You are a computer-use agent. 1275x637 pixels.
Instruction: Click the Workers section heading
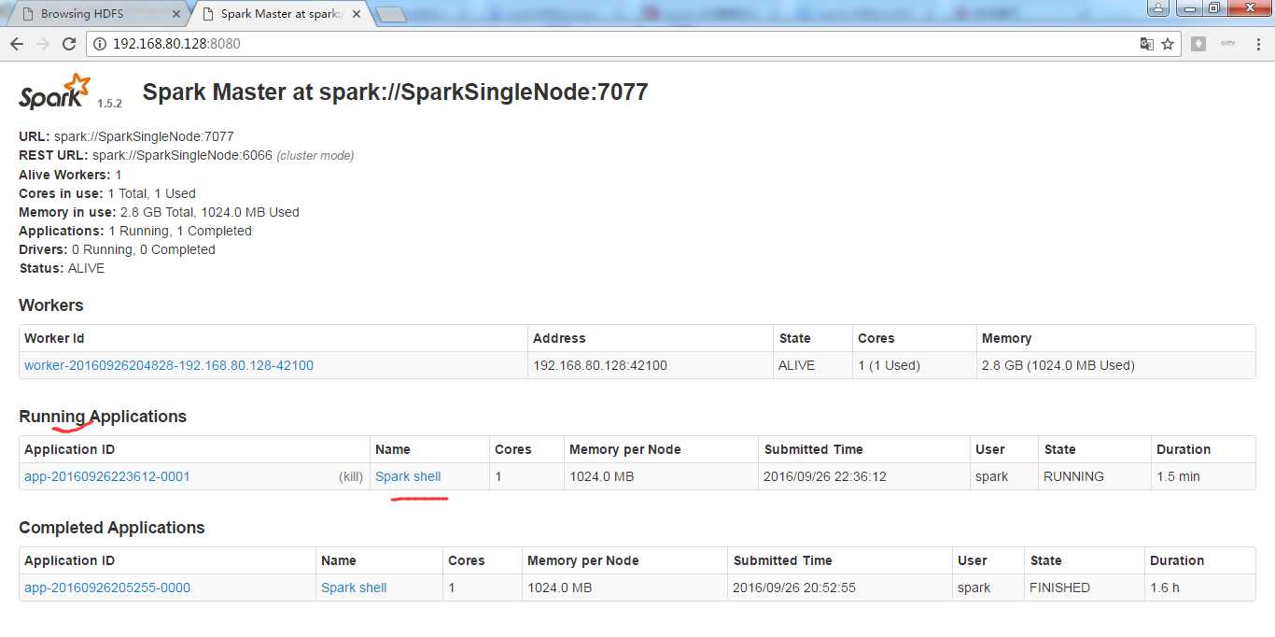tap(51, 305)
